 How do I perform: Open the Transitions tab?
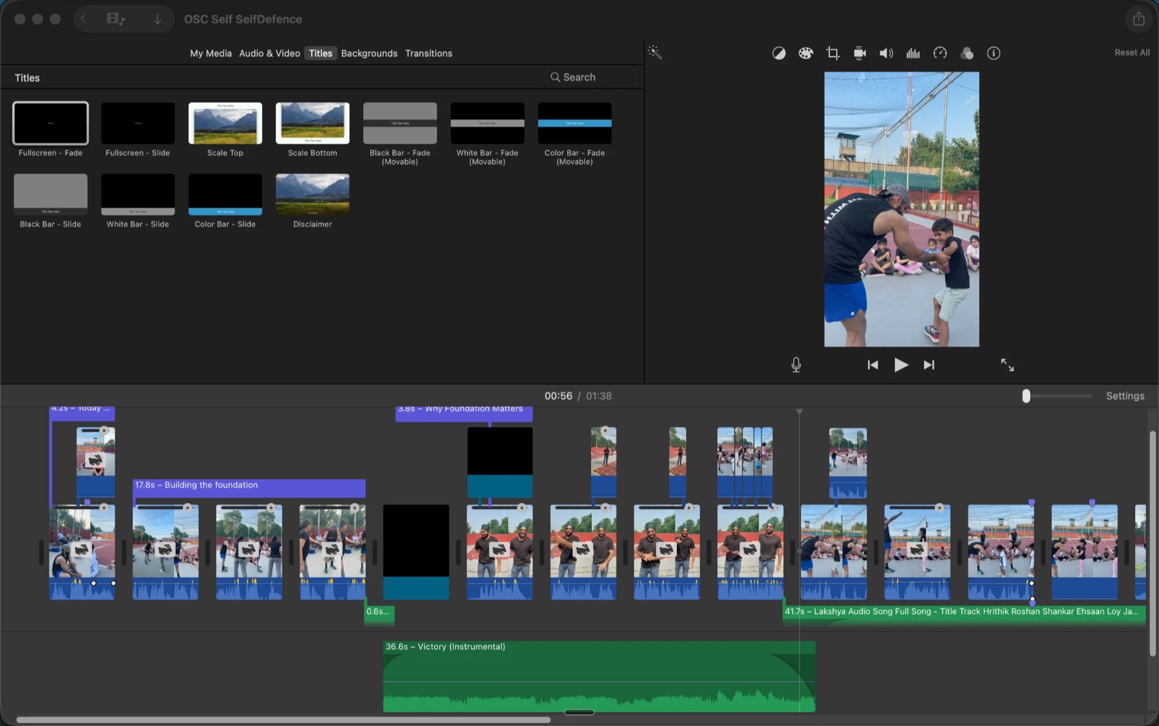tap(428, 53)
